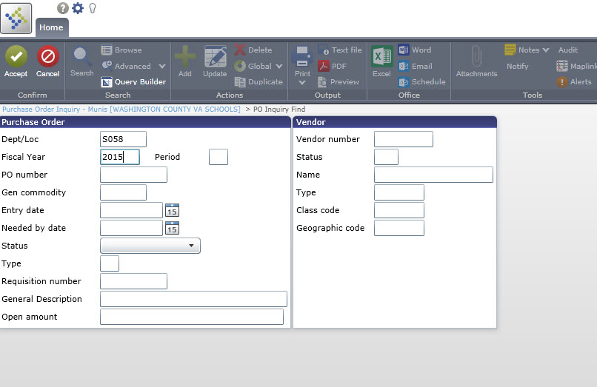The image size is (597, 387).
Task: Click the Class code field
Action: (x=399, y=210)
